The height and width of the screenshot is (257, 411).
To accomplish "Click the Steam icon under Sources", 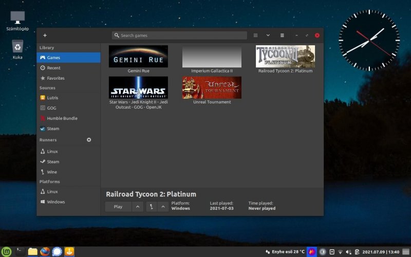I will 43,128.
